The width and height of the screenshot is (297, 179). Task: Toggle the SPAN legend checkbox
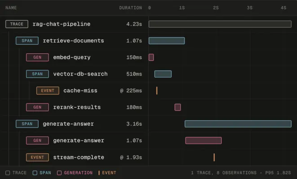[35, 173]
